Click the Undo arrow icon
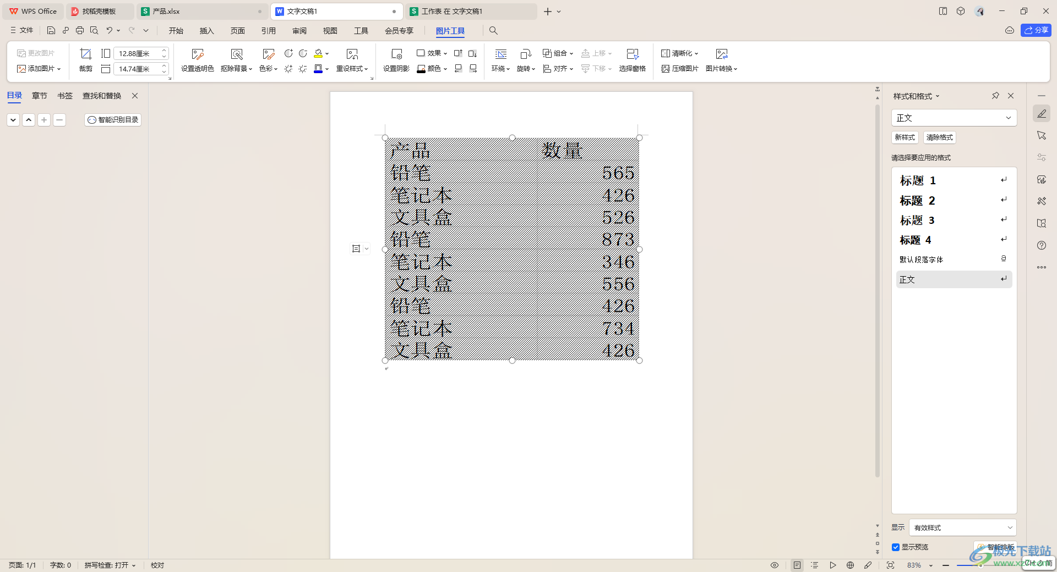Image resolution: width=1057 pixels, height=572 pixels. [110, 30]
